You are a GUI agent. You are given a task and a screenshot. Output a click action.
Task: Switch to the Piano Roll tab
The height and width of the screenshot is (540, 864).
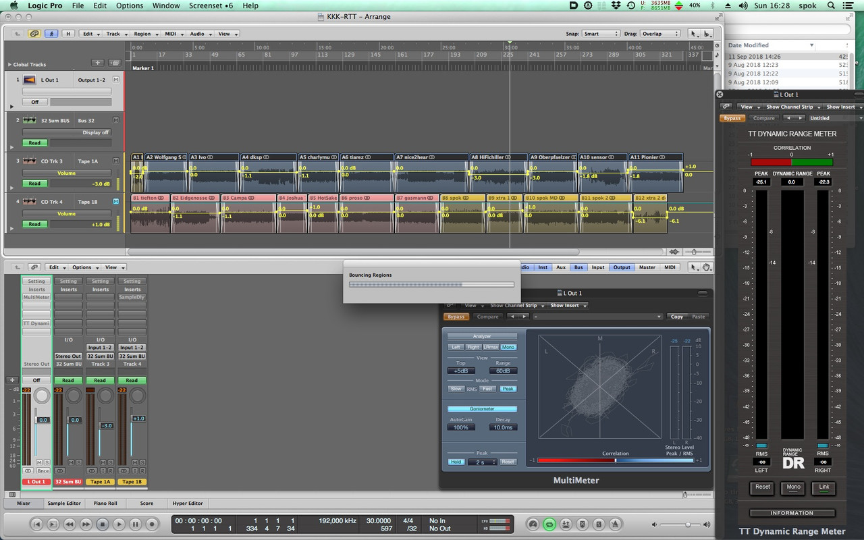(105, 503)
